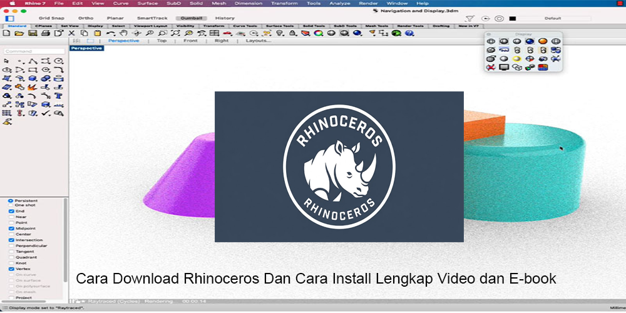Enable the Tangent object snap

tap(11, 252)
